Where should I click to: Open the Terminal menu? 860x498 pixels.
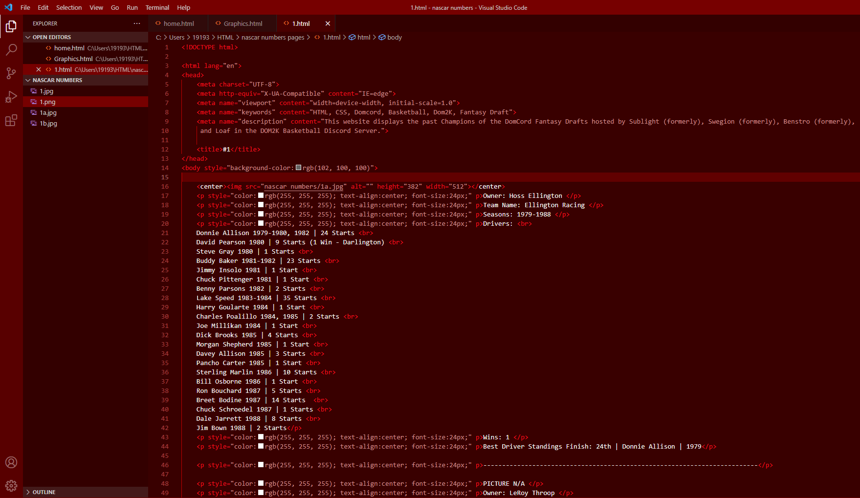click(157, 7)
